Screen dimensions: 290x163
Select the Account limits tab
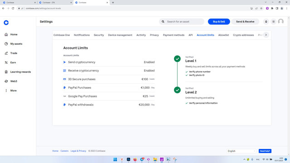205,35
